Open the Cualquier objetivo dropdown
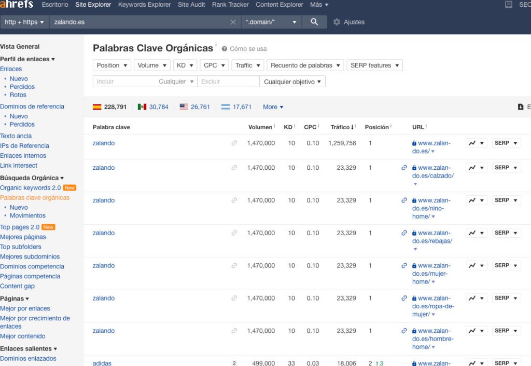Image resolution: width=531 pixels, height=366 pixels. 292,82
